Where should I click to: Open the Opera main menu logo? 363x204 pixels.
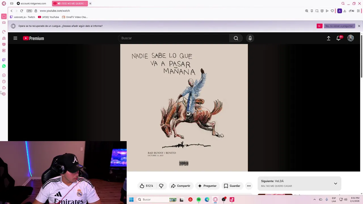point(4,3)
